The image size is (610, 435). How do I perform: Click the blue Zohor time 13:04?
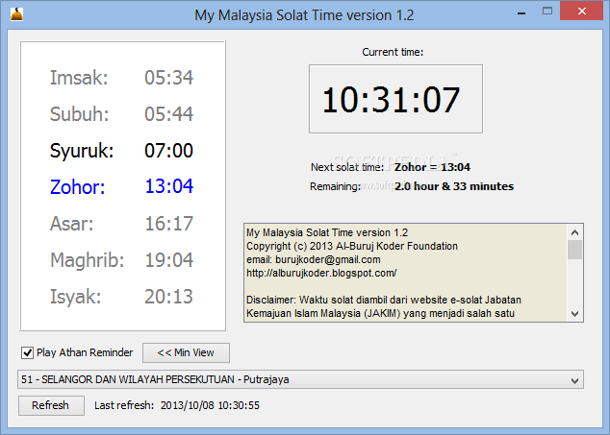pos(168,186)
